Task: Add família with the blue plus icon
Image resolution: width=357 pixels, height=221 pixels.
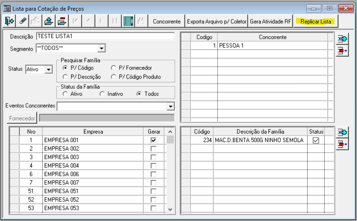Action: click(342, 132)
